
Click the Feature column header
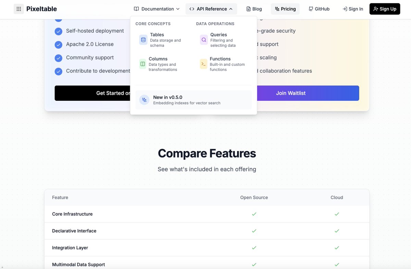60,197
